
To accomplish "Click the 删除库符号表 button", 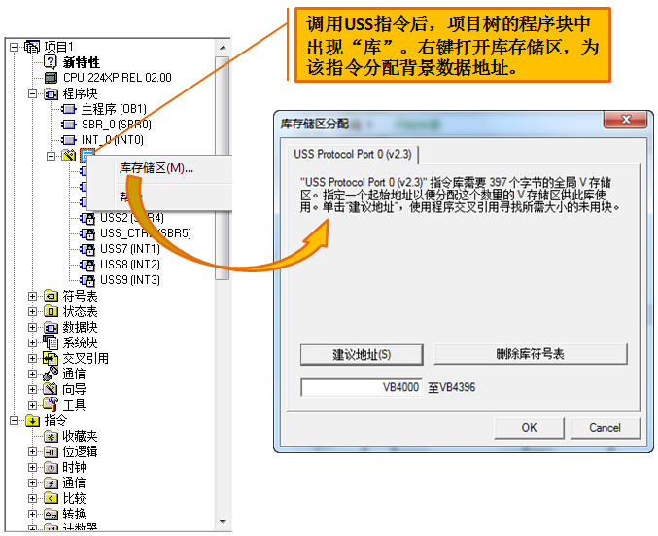I will [530, 354].
